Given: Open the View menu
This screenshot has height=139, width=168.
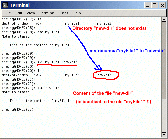Looking at the screenshot, I should 31,13.
